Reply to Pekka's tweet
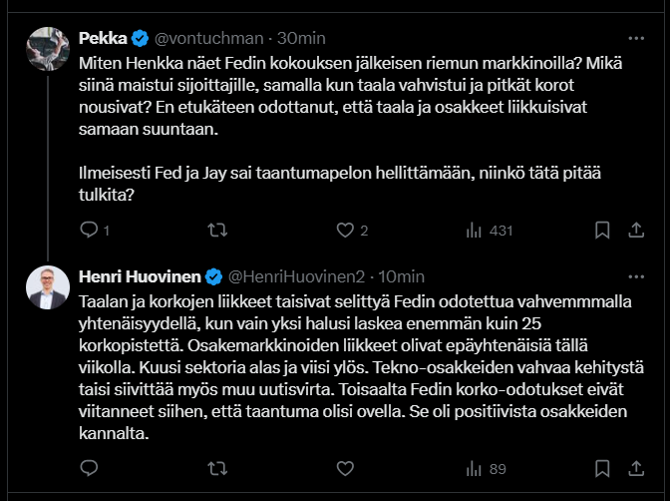670x501 pixels. [x=88, y=231]
